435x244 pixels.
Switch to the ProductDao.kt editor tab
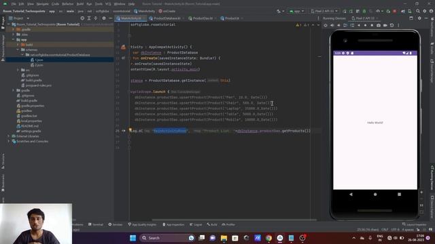coord(202,18)
